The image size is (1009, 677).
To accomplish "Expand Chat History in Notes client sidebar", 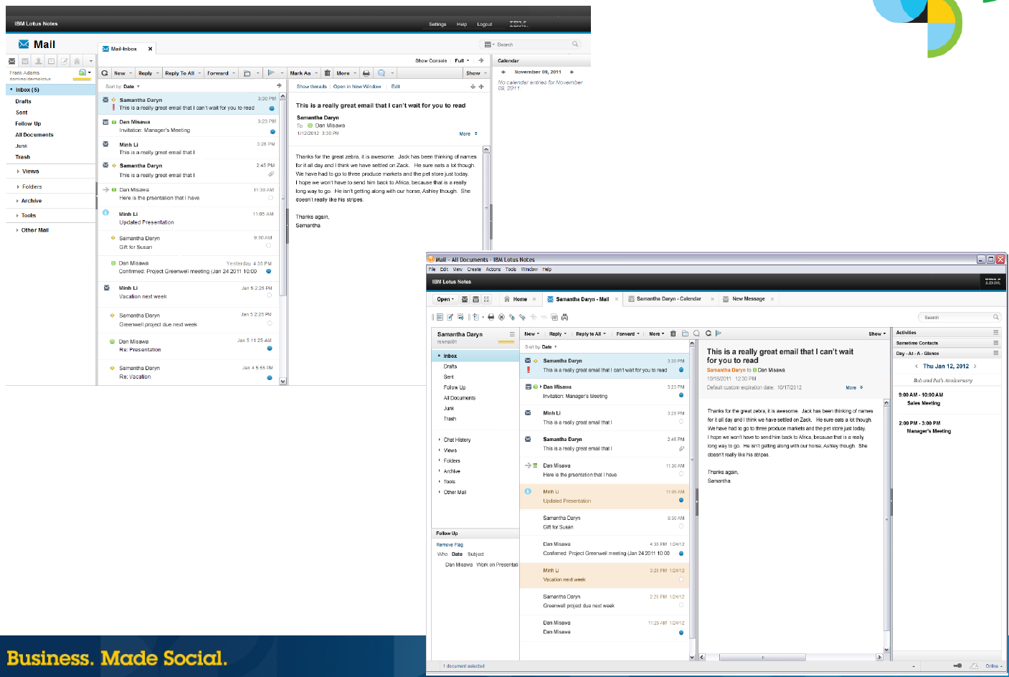I will 440,440.
